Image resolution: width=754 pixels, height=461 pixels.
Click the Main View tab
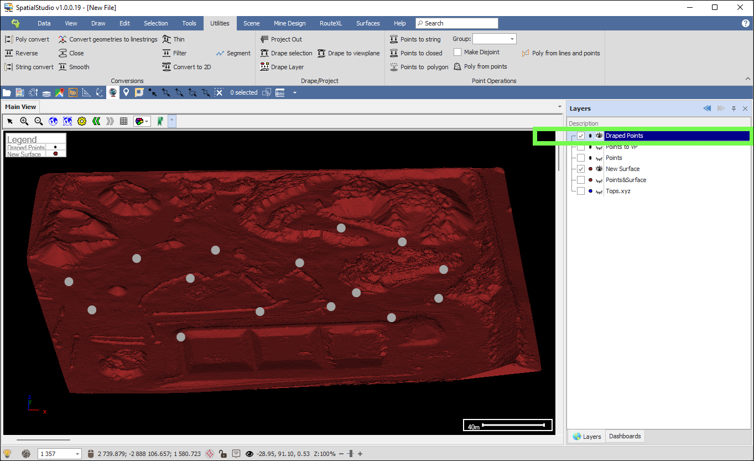[20, 107]
